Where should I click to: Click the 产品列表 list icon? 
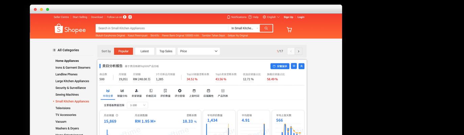[x=223, y=91]
